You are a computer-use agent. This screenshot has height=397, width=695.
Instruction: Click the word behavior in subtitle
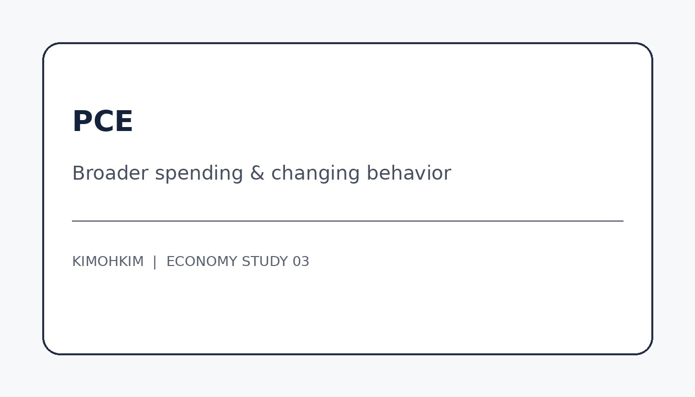click(409, 173)
